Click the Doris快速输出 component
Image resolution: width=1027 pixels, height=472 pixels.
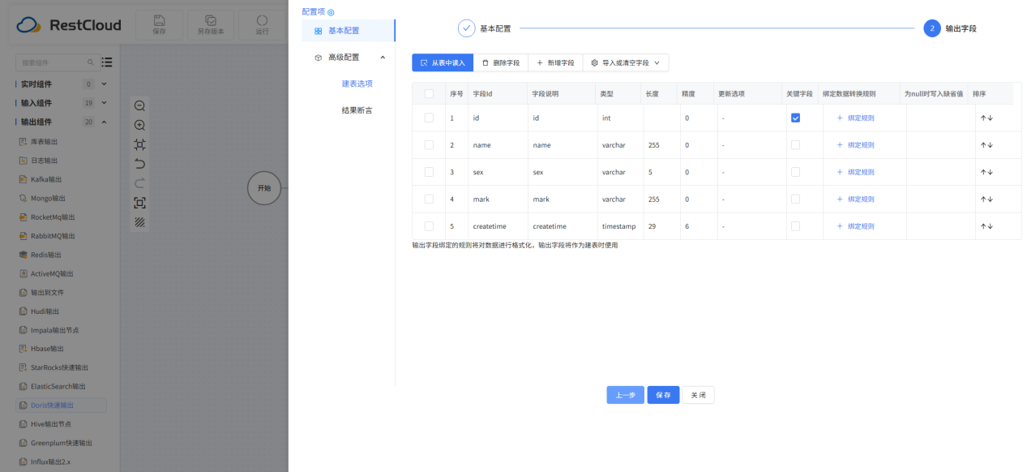52,405
